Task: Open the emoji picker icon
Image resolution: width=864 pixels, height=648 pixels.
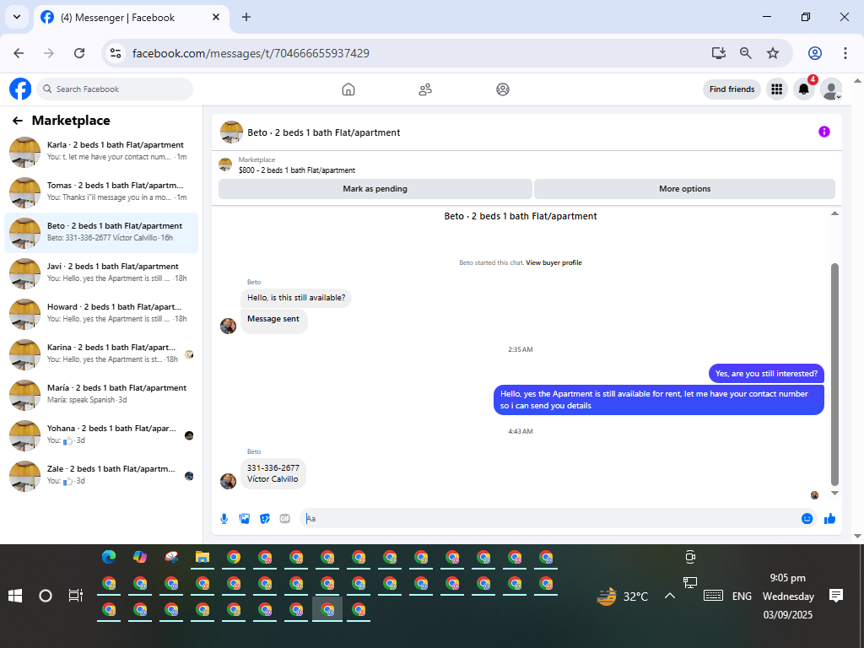Action: tap(807, 519)
